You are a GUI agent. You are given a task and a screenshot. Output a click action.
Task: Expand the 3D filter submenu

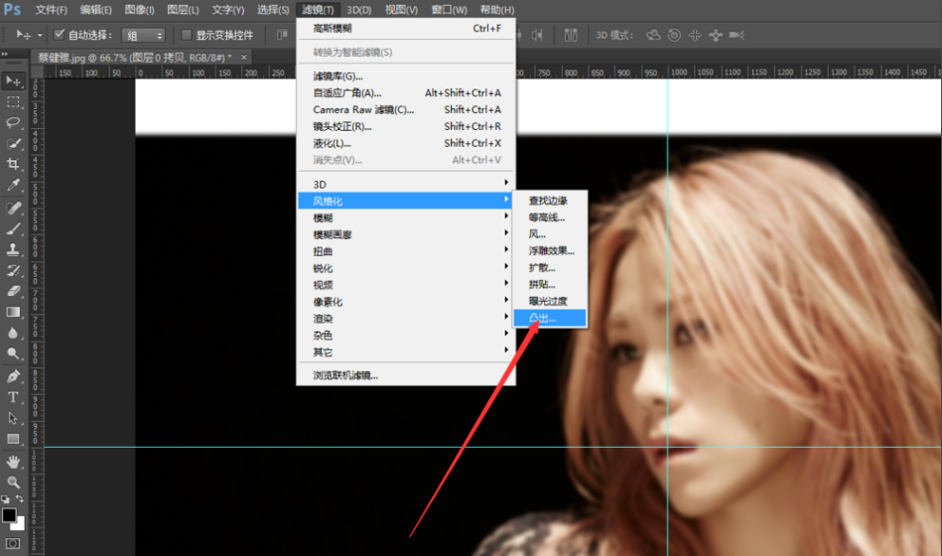[406, 184]
